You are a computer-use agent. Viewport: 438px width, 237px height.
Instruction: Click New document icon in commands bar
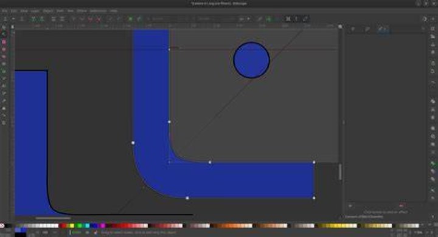(433, 29)
